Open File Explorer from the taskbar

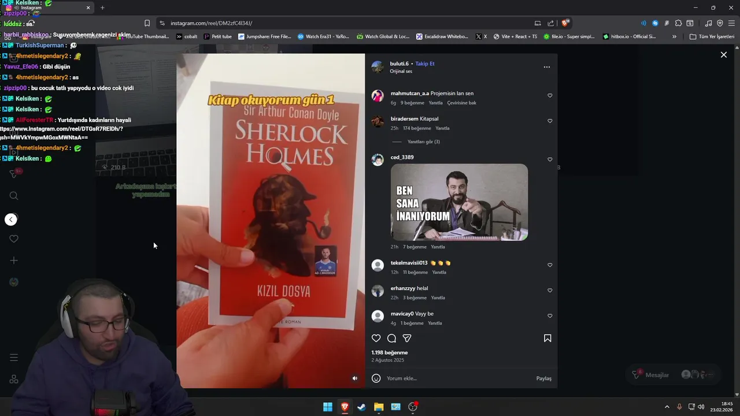point(379,407)
